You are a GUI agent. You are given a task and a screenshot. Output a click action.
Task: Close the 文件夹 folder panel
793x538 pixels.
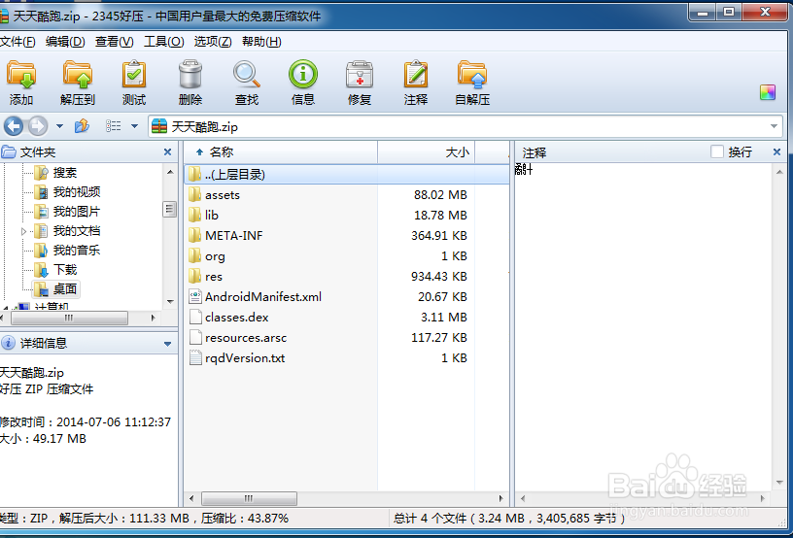point(167,152)
